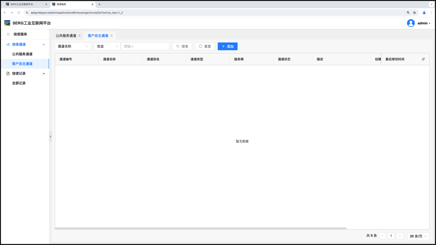Focus the 请输入 search input field
436x245 pixels.
point(145,46)
